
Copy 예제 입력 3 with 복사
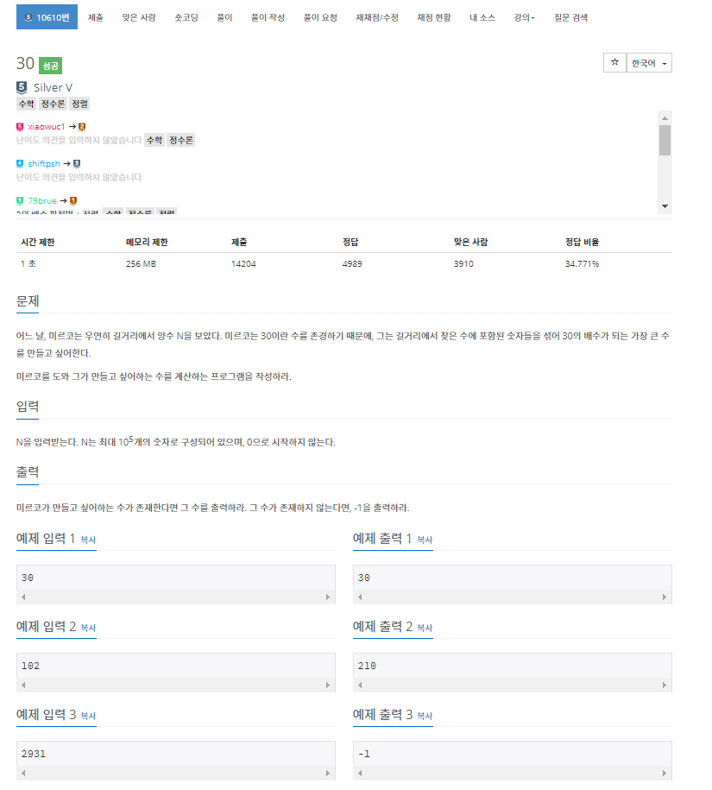click(x=88, y=716)
